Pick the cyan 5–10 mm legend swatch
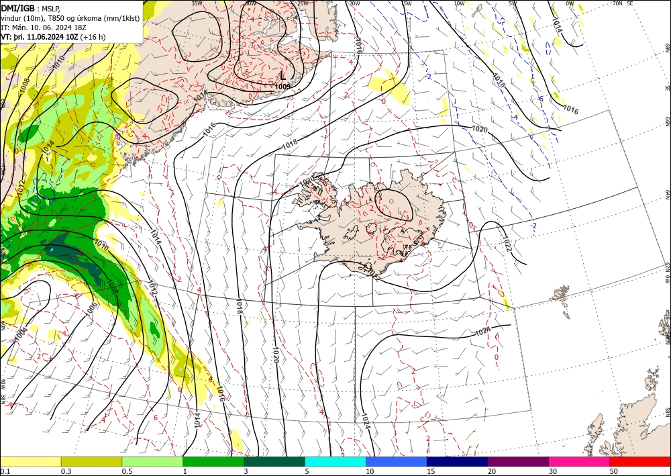Viewport: 671px width, 476px height. [x=335, y=461]
